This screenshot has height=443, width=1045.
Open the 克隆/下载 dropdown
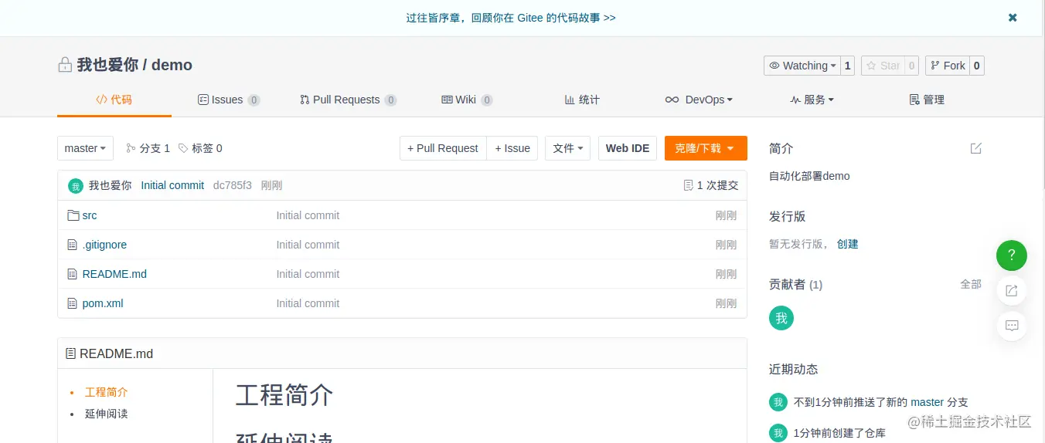pyautogui.click(x=706, y=148)
